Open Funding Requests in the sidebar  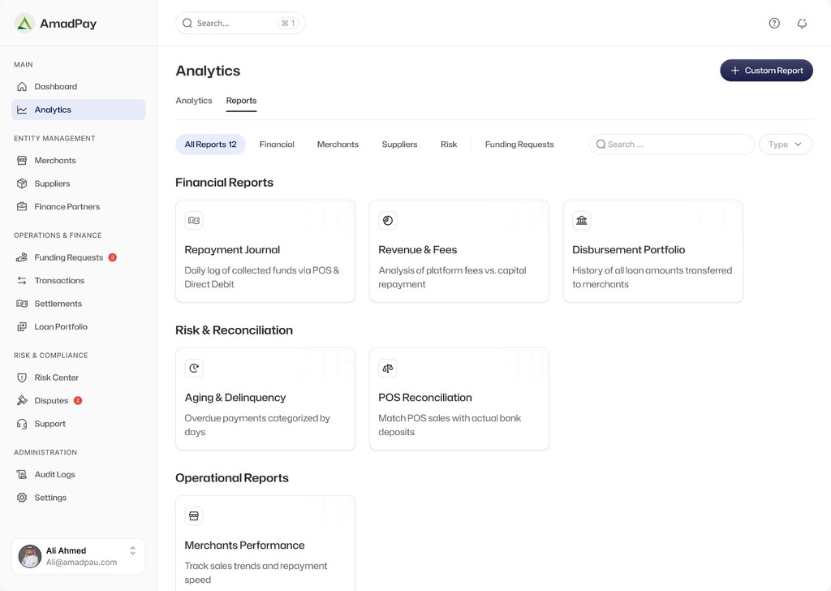(68, 257)
